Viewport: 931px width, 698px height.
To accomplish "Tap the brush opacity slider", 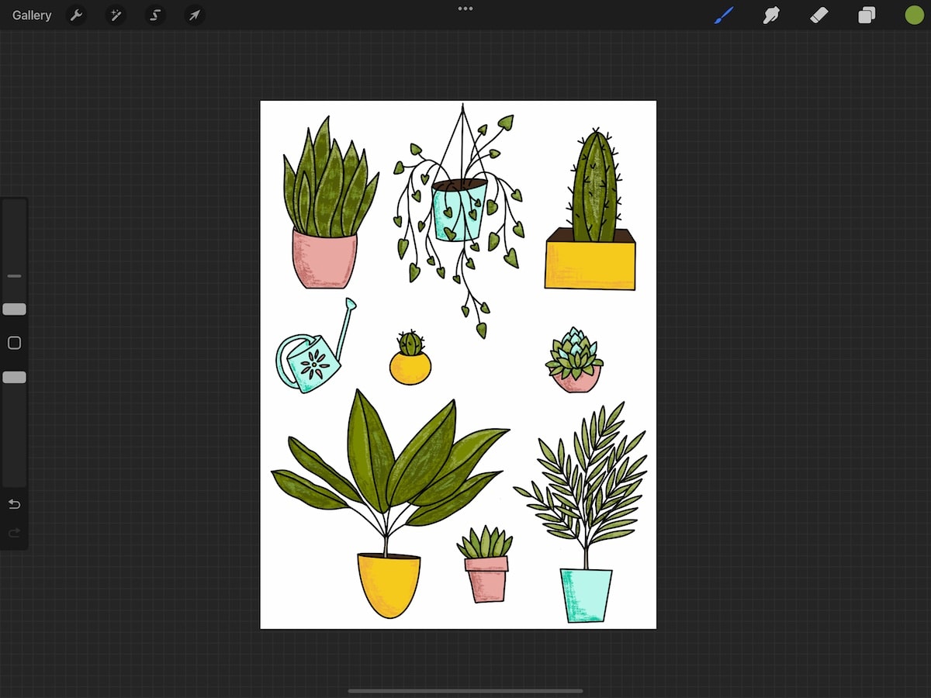I will click(14, 377).
